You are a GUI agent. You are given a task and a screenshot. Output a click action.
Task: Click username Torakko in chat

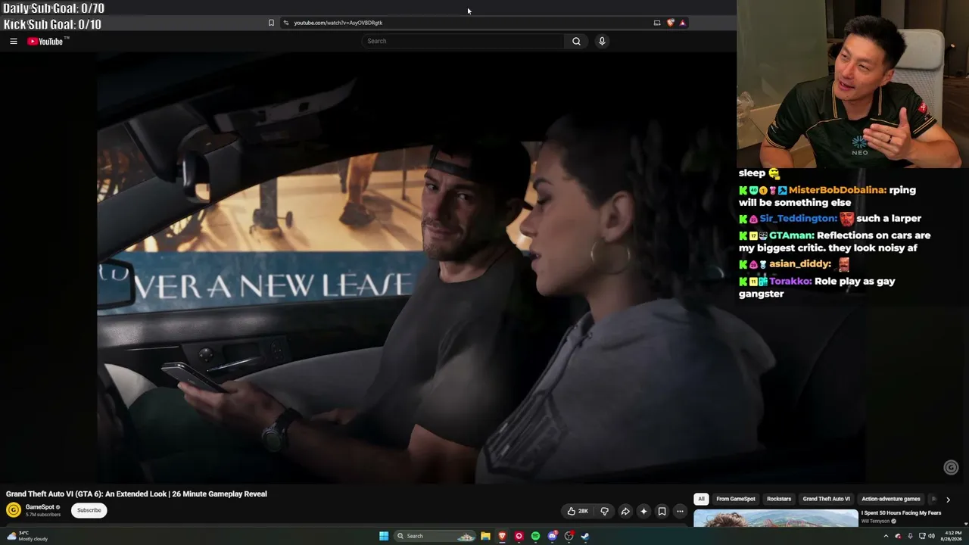tap(790, 281)
